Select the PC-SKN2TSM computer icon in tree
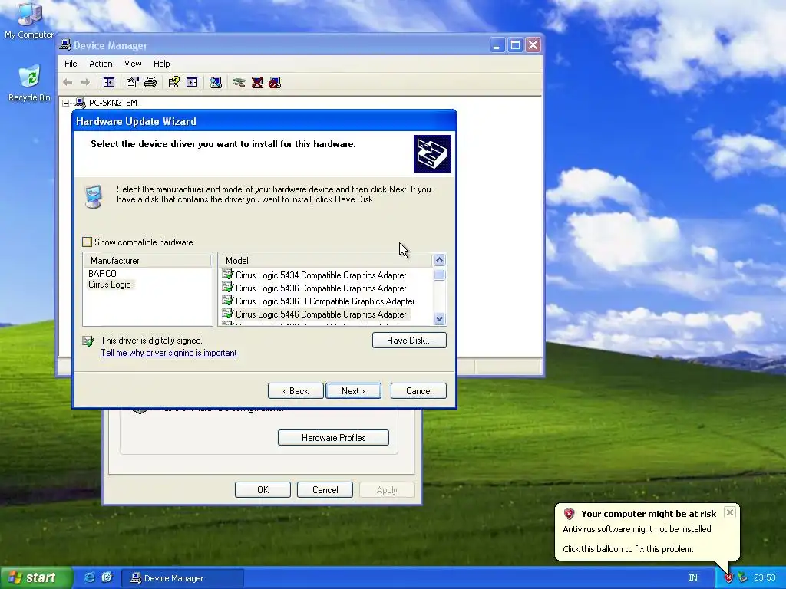 [80, 103]
